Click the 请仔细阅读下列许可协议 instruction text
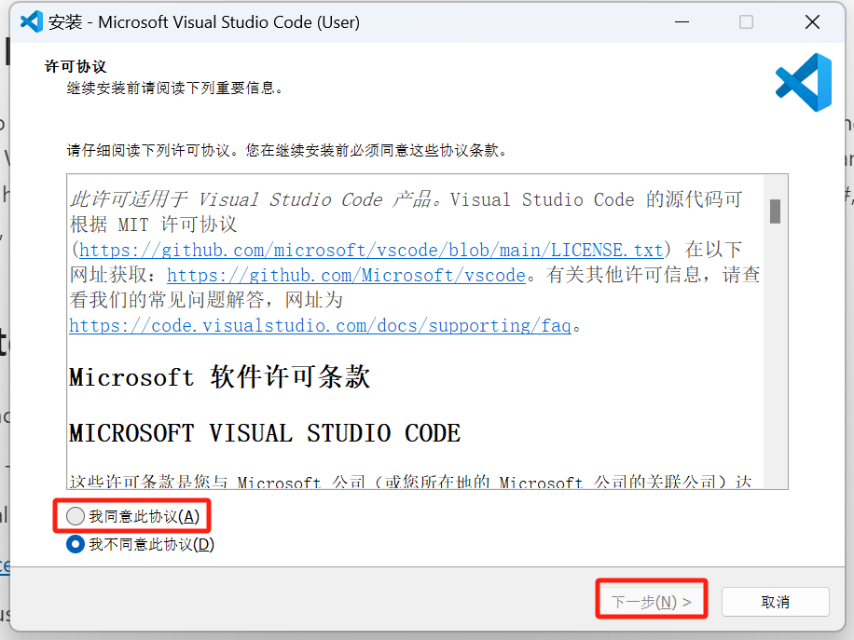This screenshot has height=640, width=854. [287, 150]
